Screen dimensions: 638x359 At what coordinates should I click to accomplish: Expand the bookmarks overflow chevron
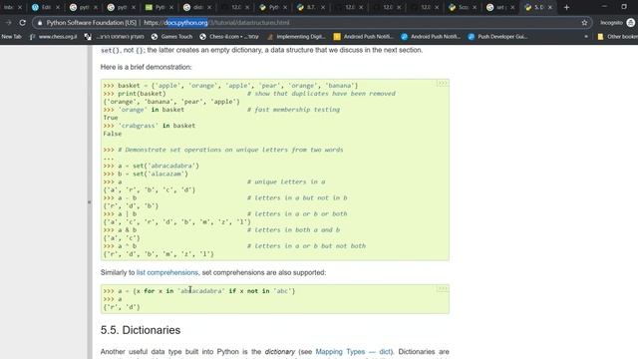(x=586, y=37)
